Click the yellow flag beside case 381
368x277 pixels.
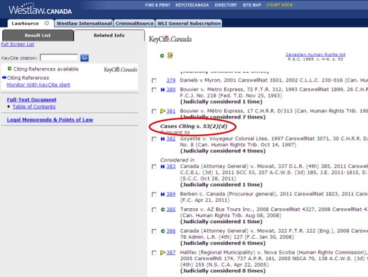[x=163, y=111]
